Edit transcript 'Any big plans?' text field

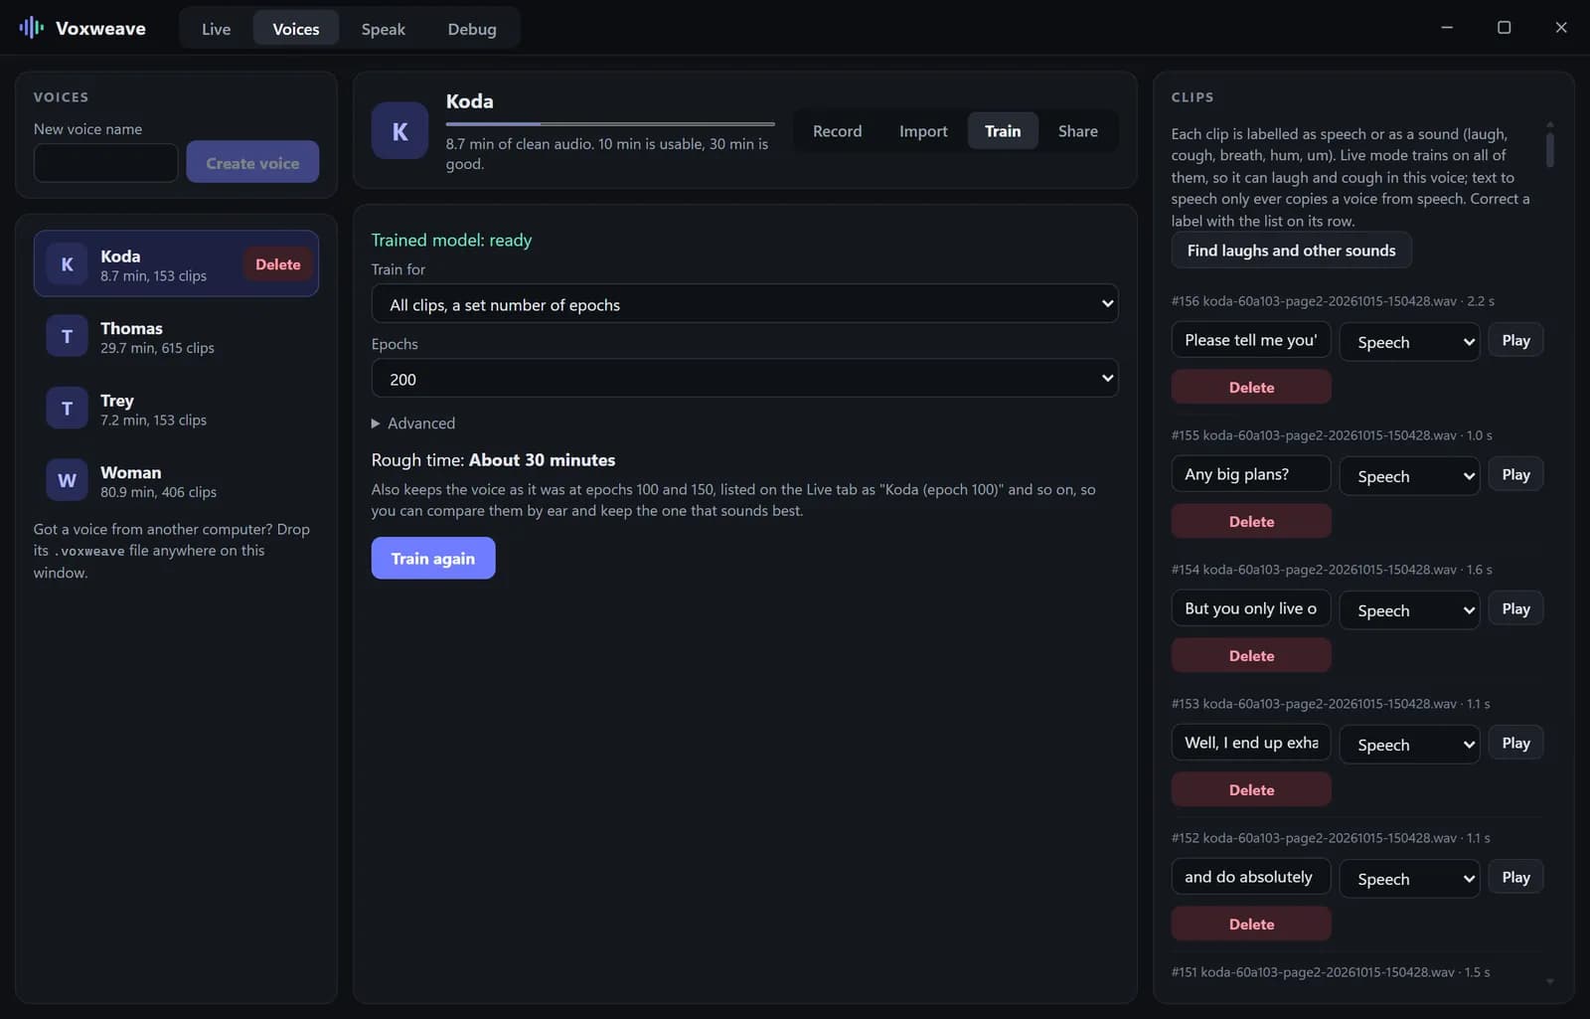pyautogui.click(x=1251, y=474)
